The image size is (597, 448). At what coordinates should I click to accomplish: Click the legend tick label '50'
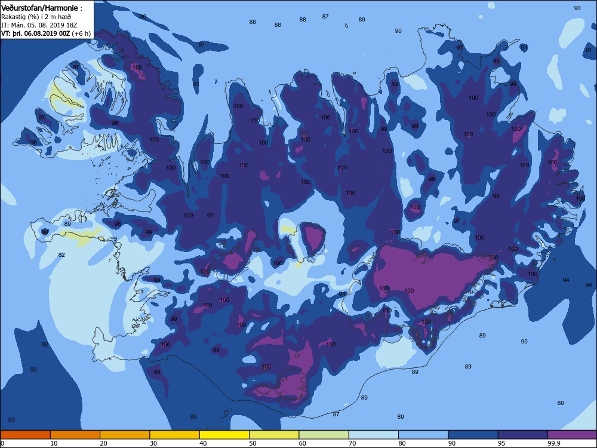pos(253,443)
